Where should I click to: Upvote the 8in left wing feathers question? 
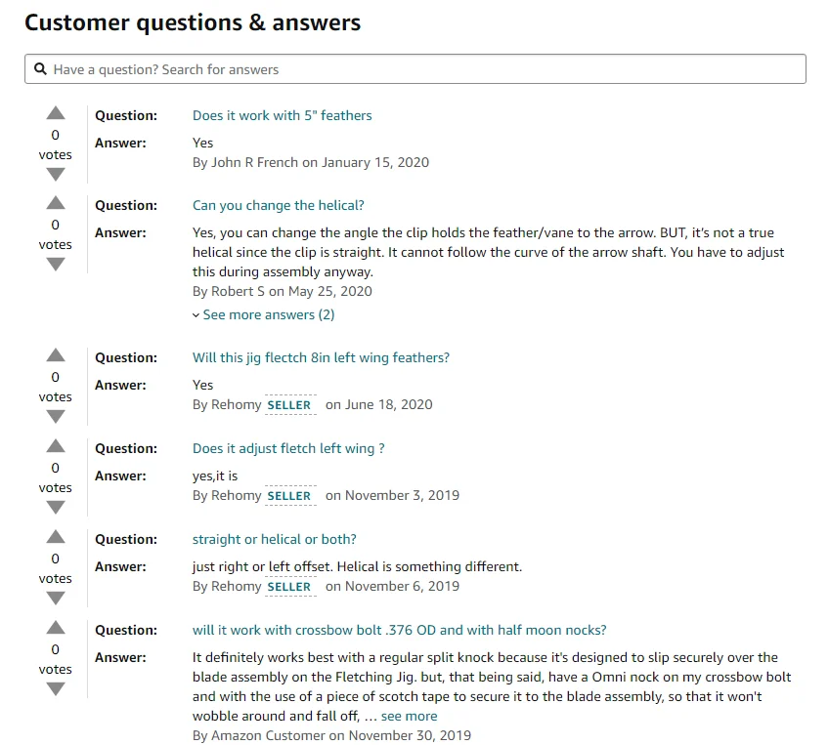click(56, 355)
